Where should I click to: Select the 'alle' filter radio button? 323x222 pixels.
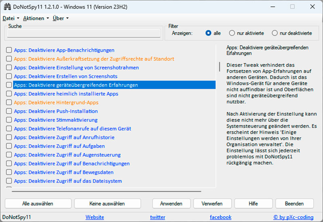click(208, 33)
